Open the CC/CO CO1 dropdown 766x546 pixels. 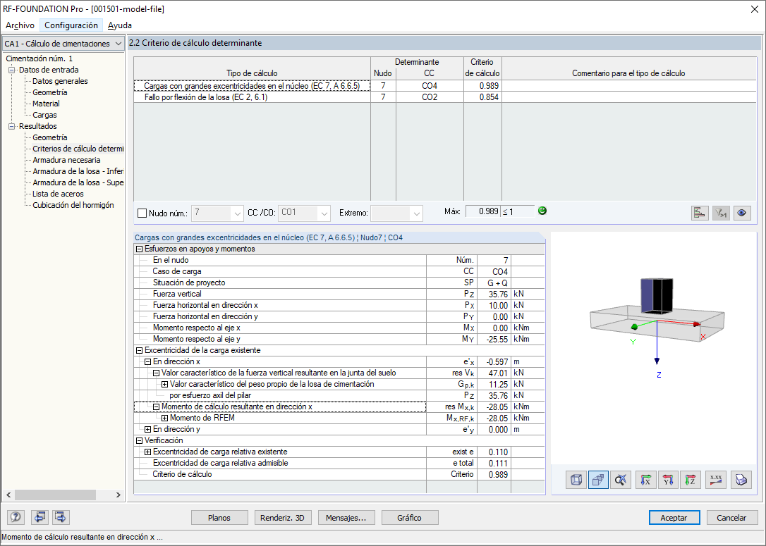[x=325, y=213]
